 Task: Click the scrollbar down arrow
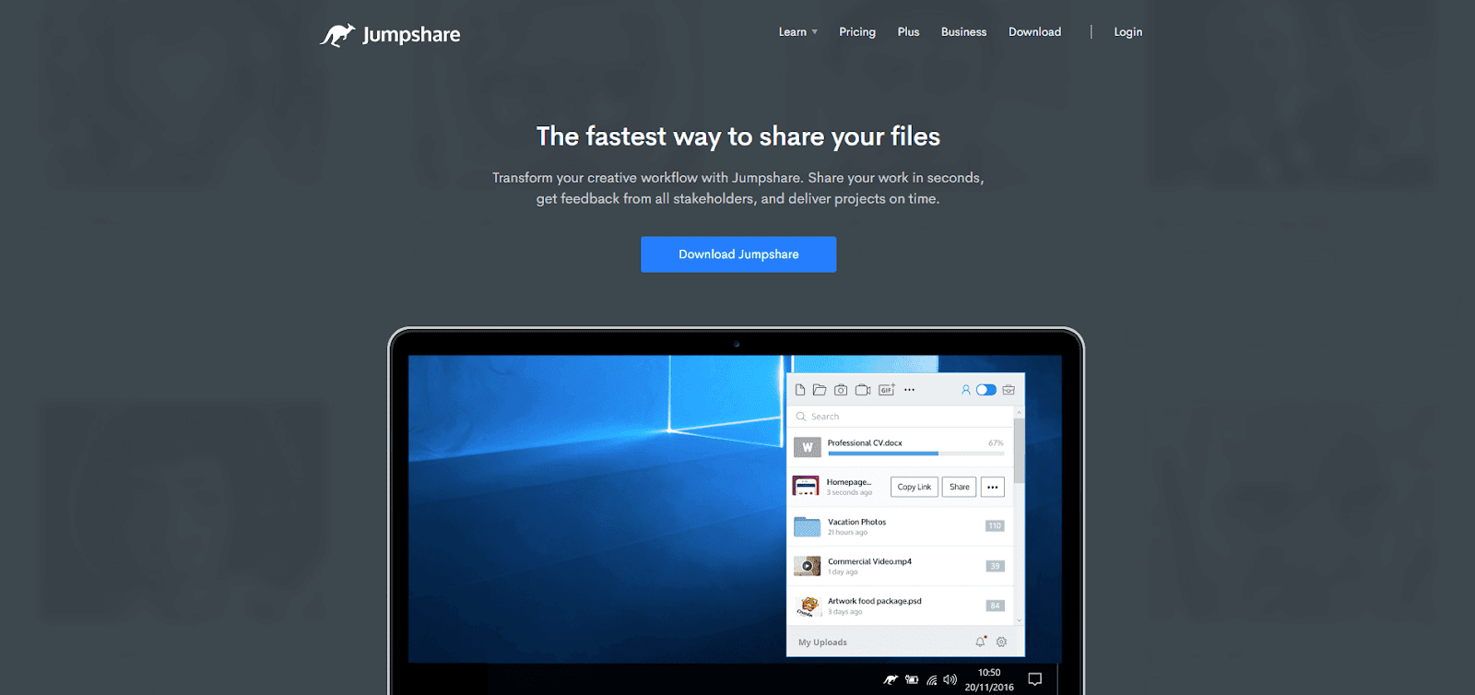pyautogui.click(x=1019, y=620)
